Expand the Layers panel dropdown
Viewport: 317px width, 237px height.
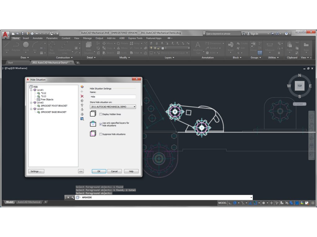[169, 58]
